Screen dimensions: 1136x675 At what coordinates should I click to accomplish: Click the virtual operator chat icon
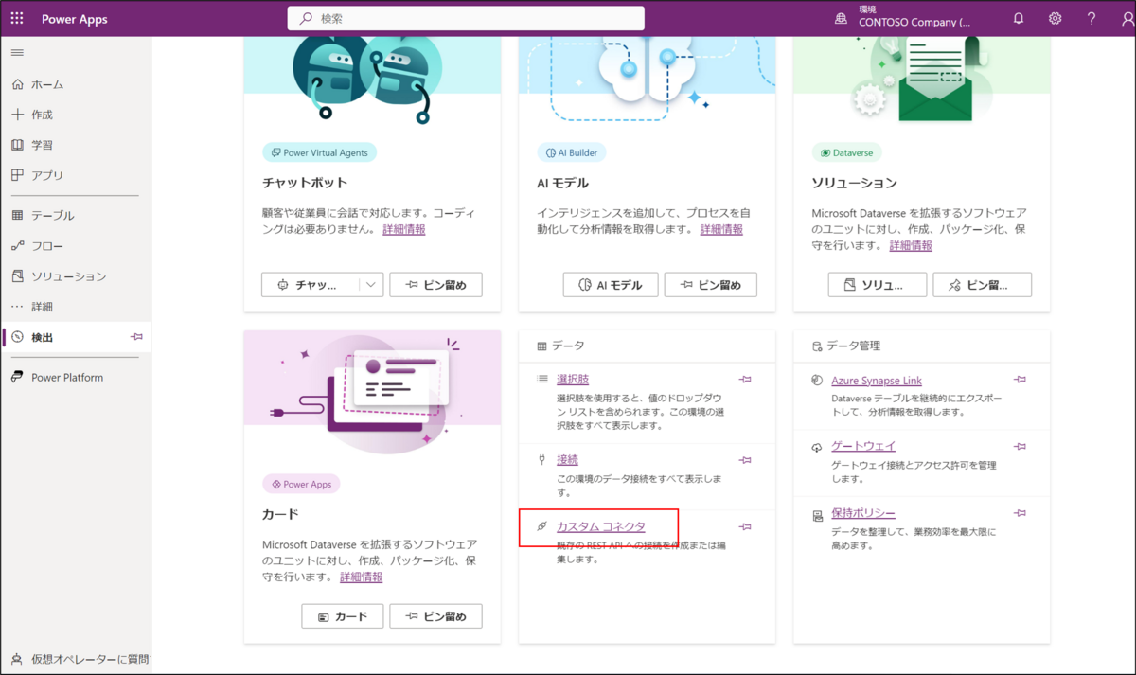pos(17,659)
